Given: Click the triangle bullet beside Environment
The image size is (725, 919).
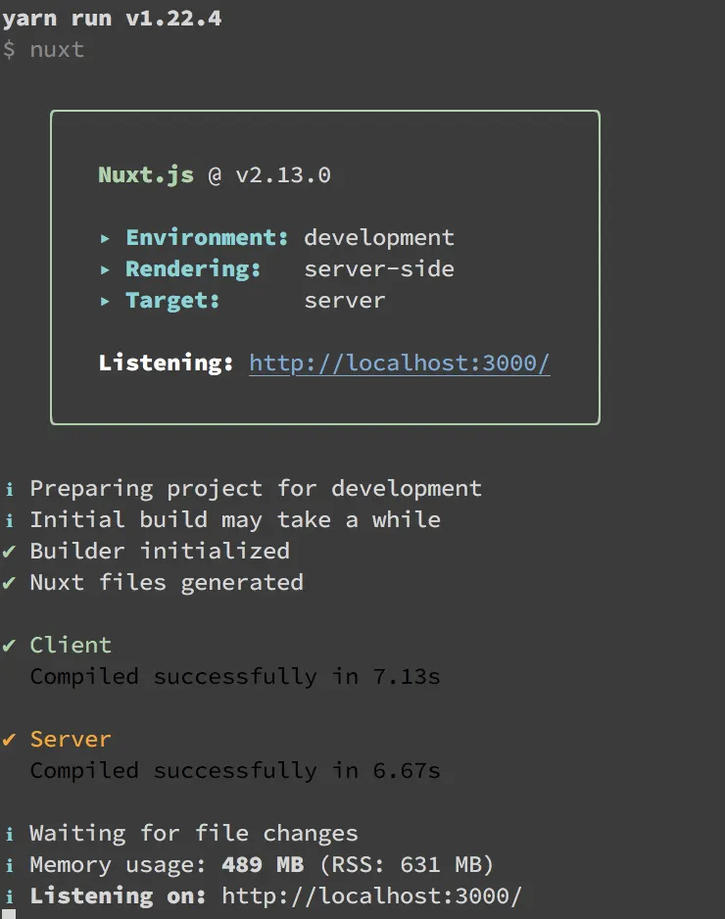Looking at the screenshot, I should click(x=105, y=238).
